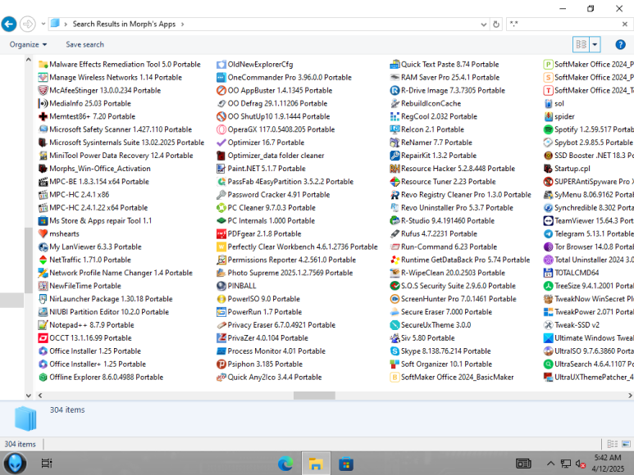Click the horizontal scrollbar thumb
Viewport: 634px width, 475px height.
tap(314, 396)
